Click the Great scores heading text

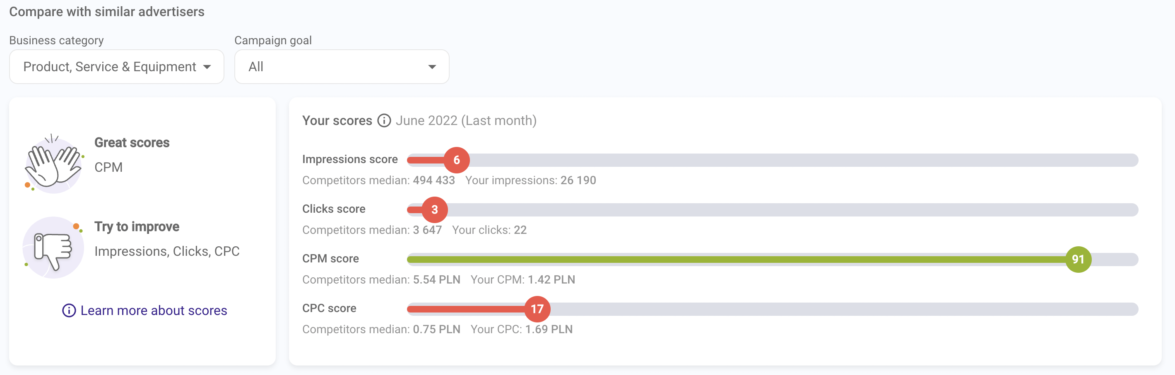(132, 143)
